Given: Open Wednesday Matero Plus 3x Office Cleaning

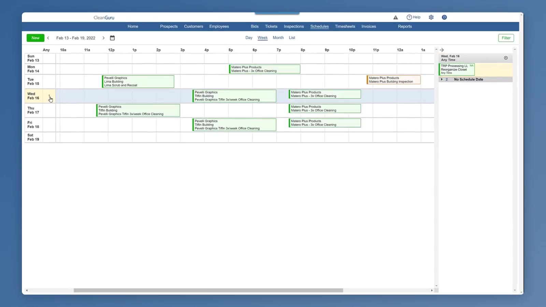Looking at the screenshot, I should 325,94.
